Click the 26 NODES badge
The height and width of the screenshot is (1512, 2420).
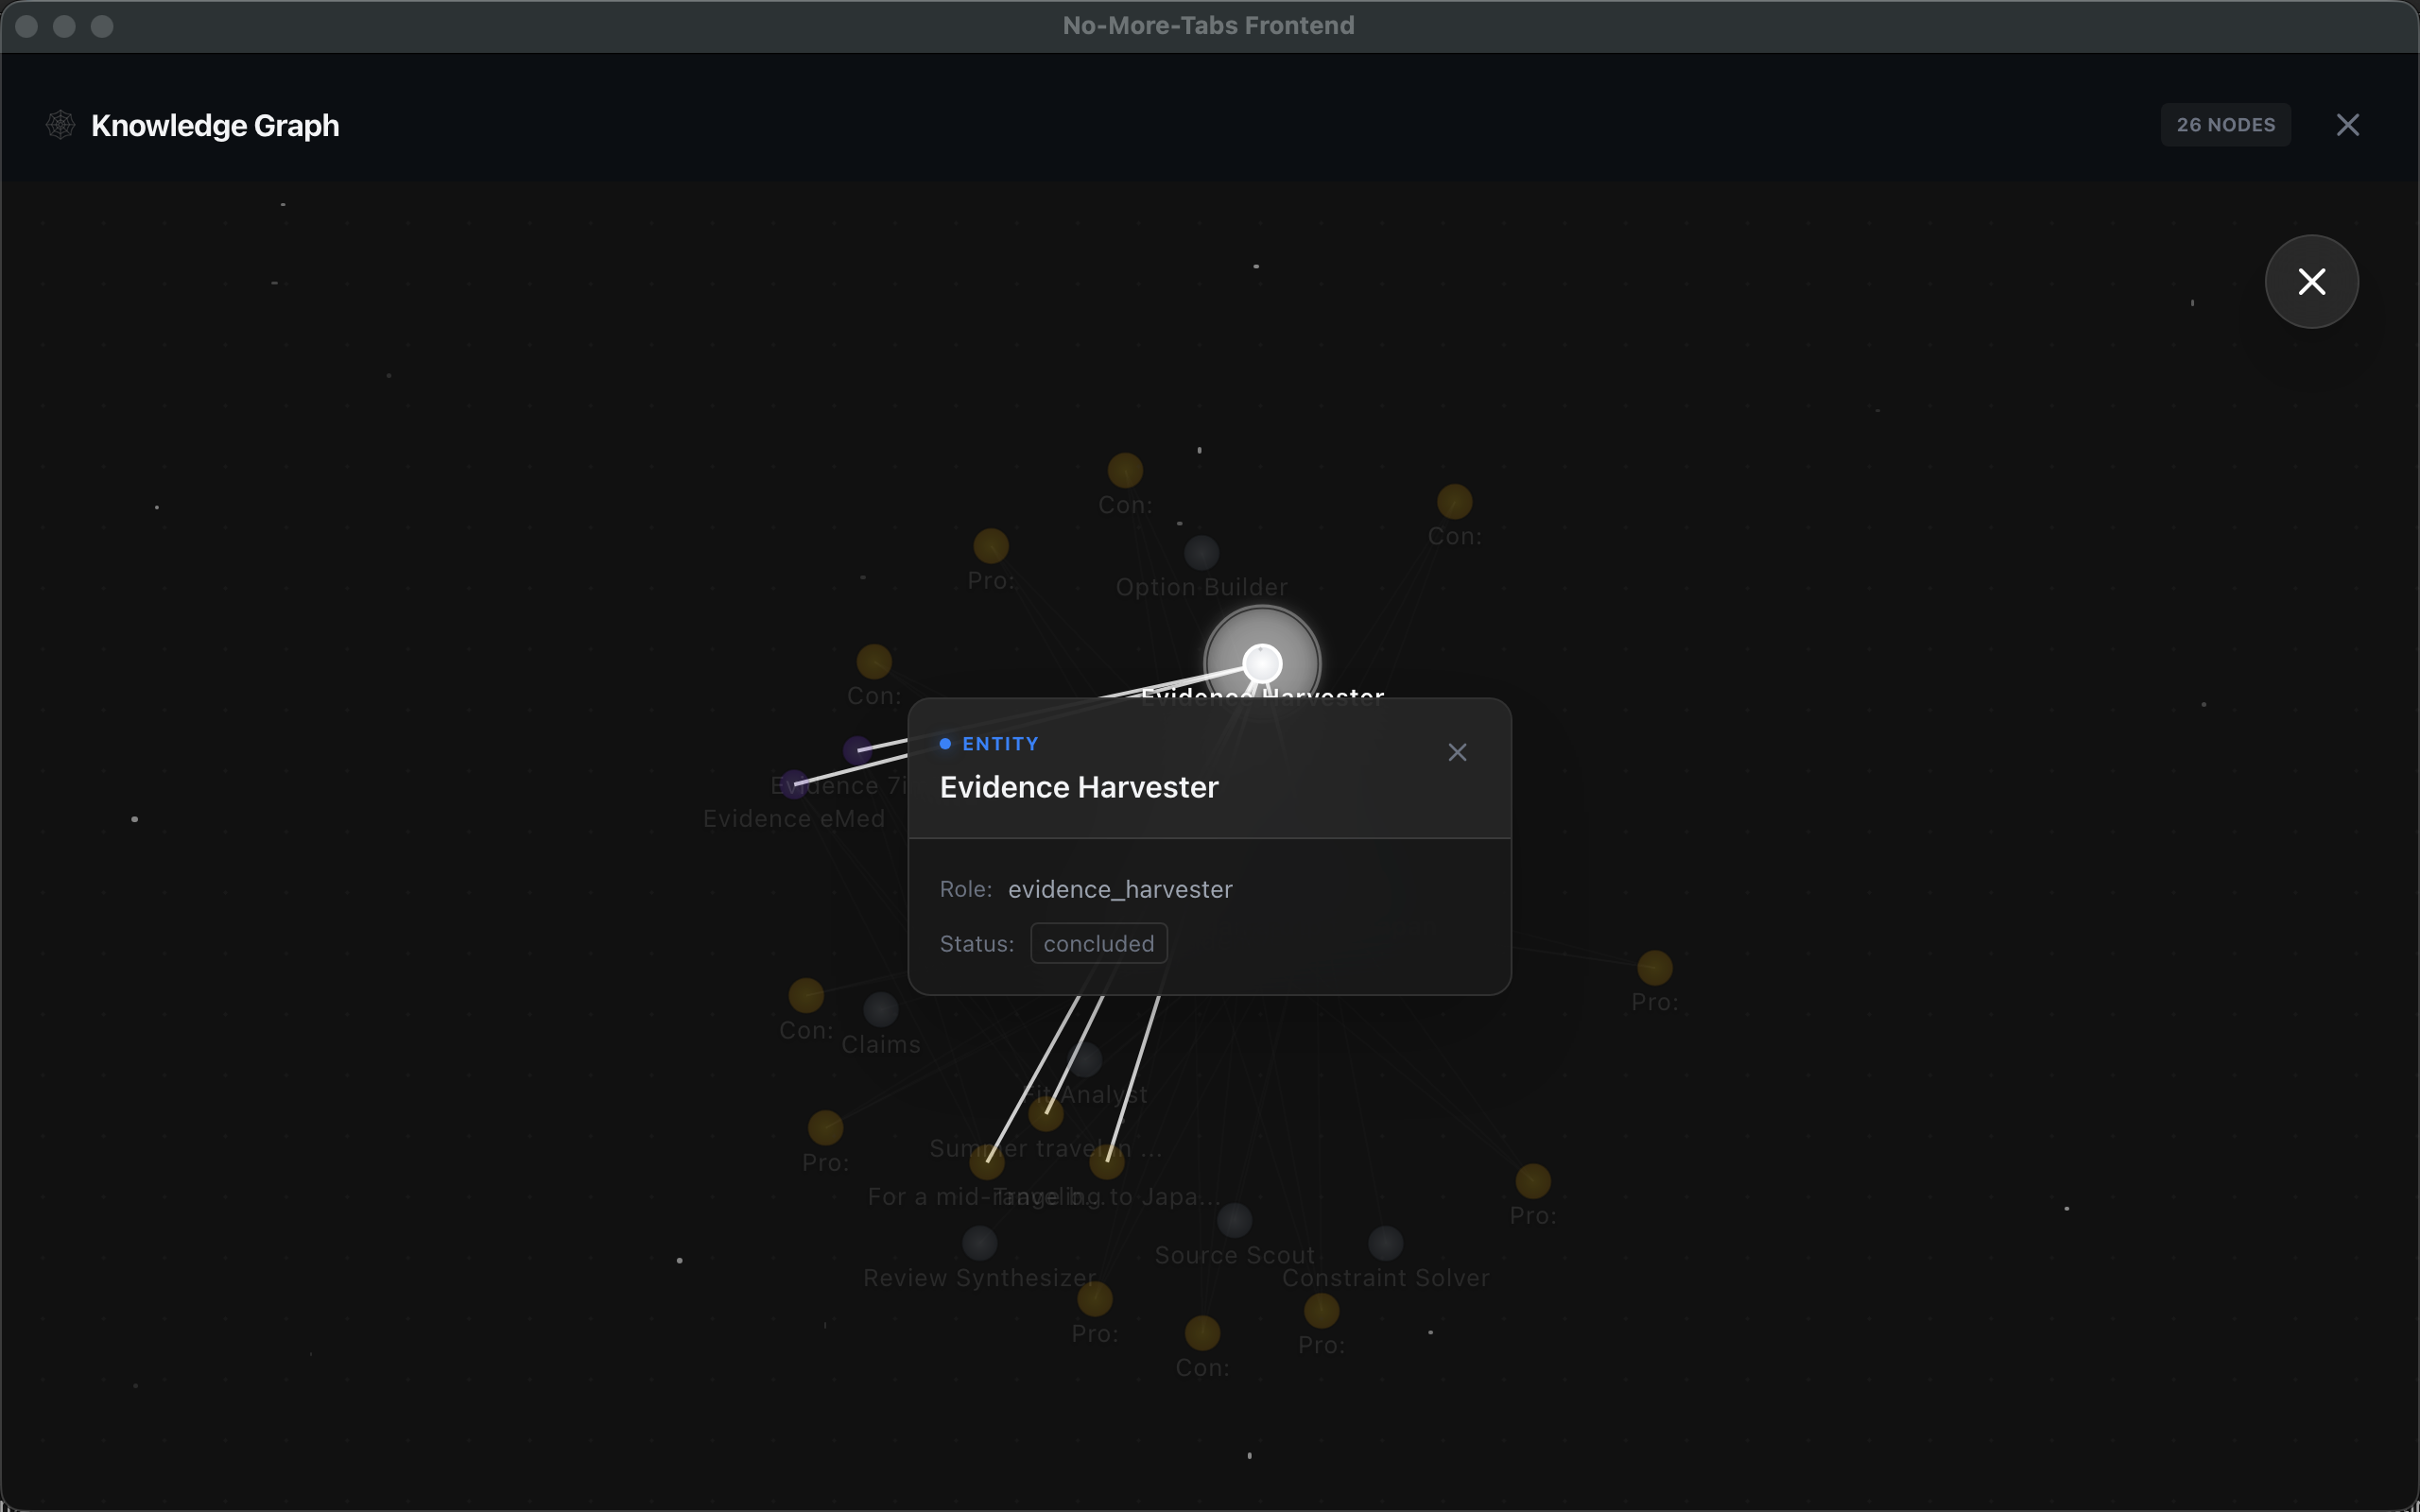[x=2225, y=125]
